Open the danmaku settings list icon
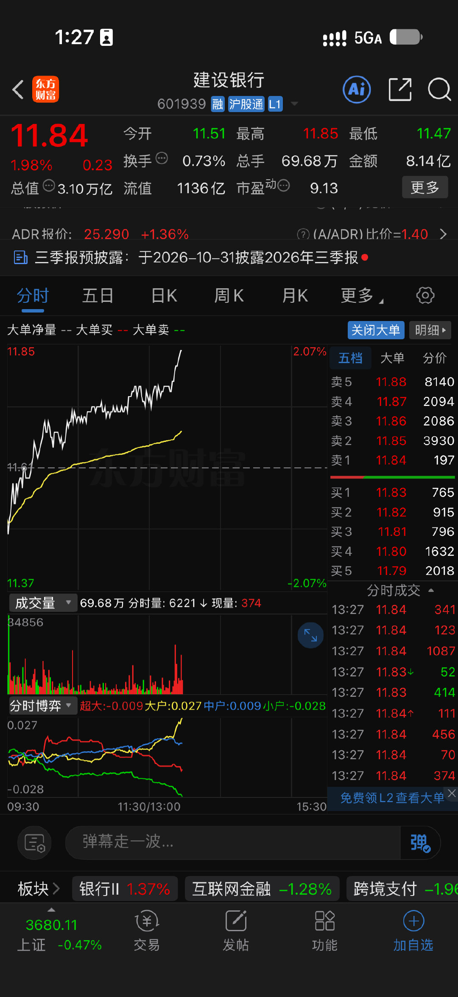This screenshot has width=458, height=997. pyautogui.click(x=34, y=843)
